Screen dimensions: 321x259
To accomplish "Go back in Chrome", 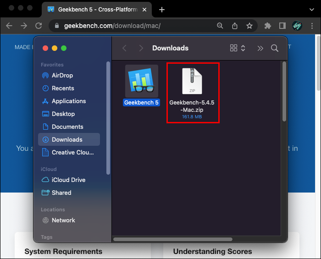I will click(x=9, y=26).
